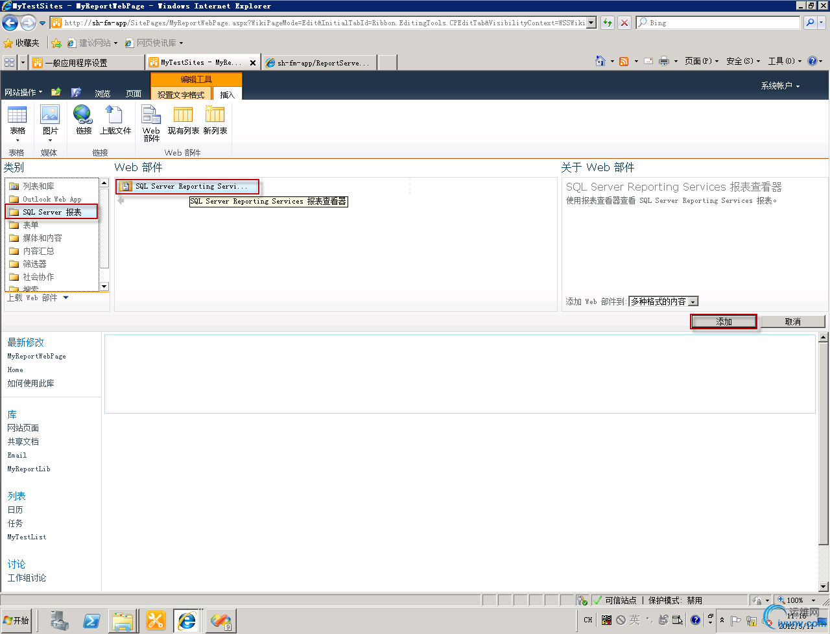Select the SQL Server 报表 category
Viewport: 830px width, 634px height.
pyautogui.click(x=52, y=212)
